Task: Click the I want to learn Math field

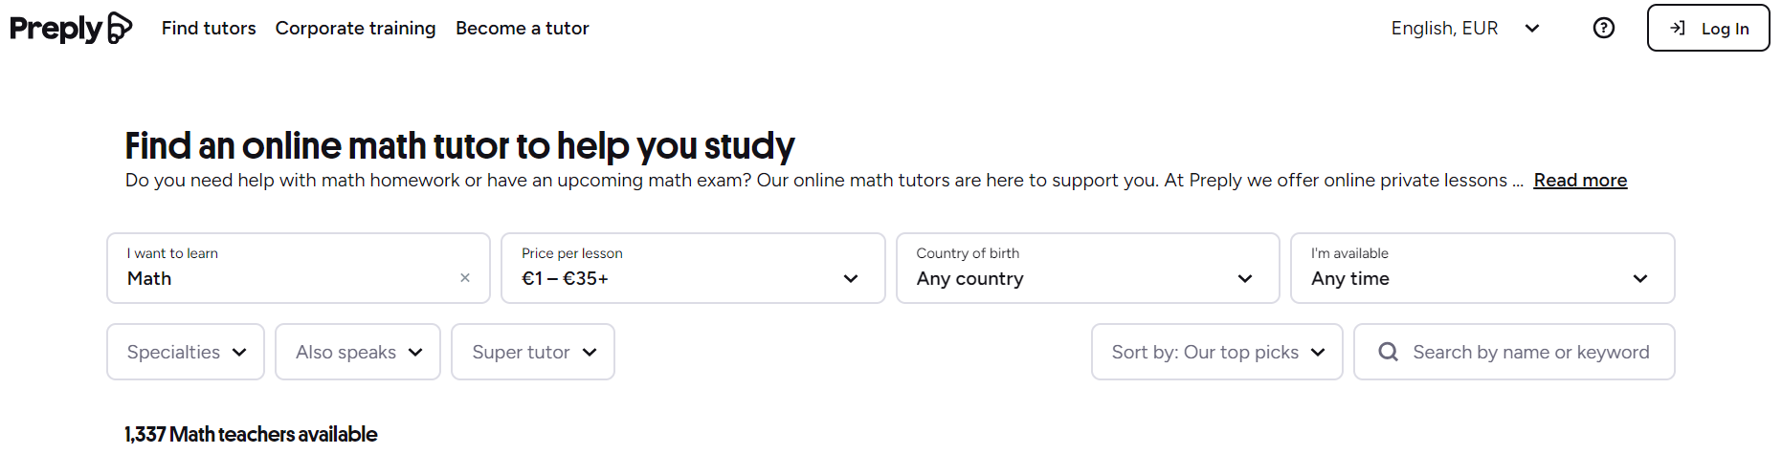Action: point(299,269)
